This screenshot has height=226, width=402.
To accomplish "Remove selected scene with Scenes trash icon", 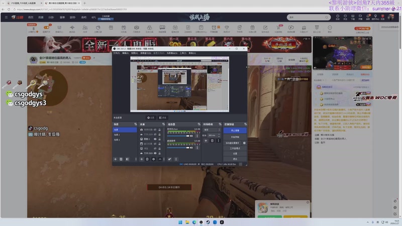I will (x=121, y=159).
